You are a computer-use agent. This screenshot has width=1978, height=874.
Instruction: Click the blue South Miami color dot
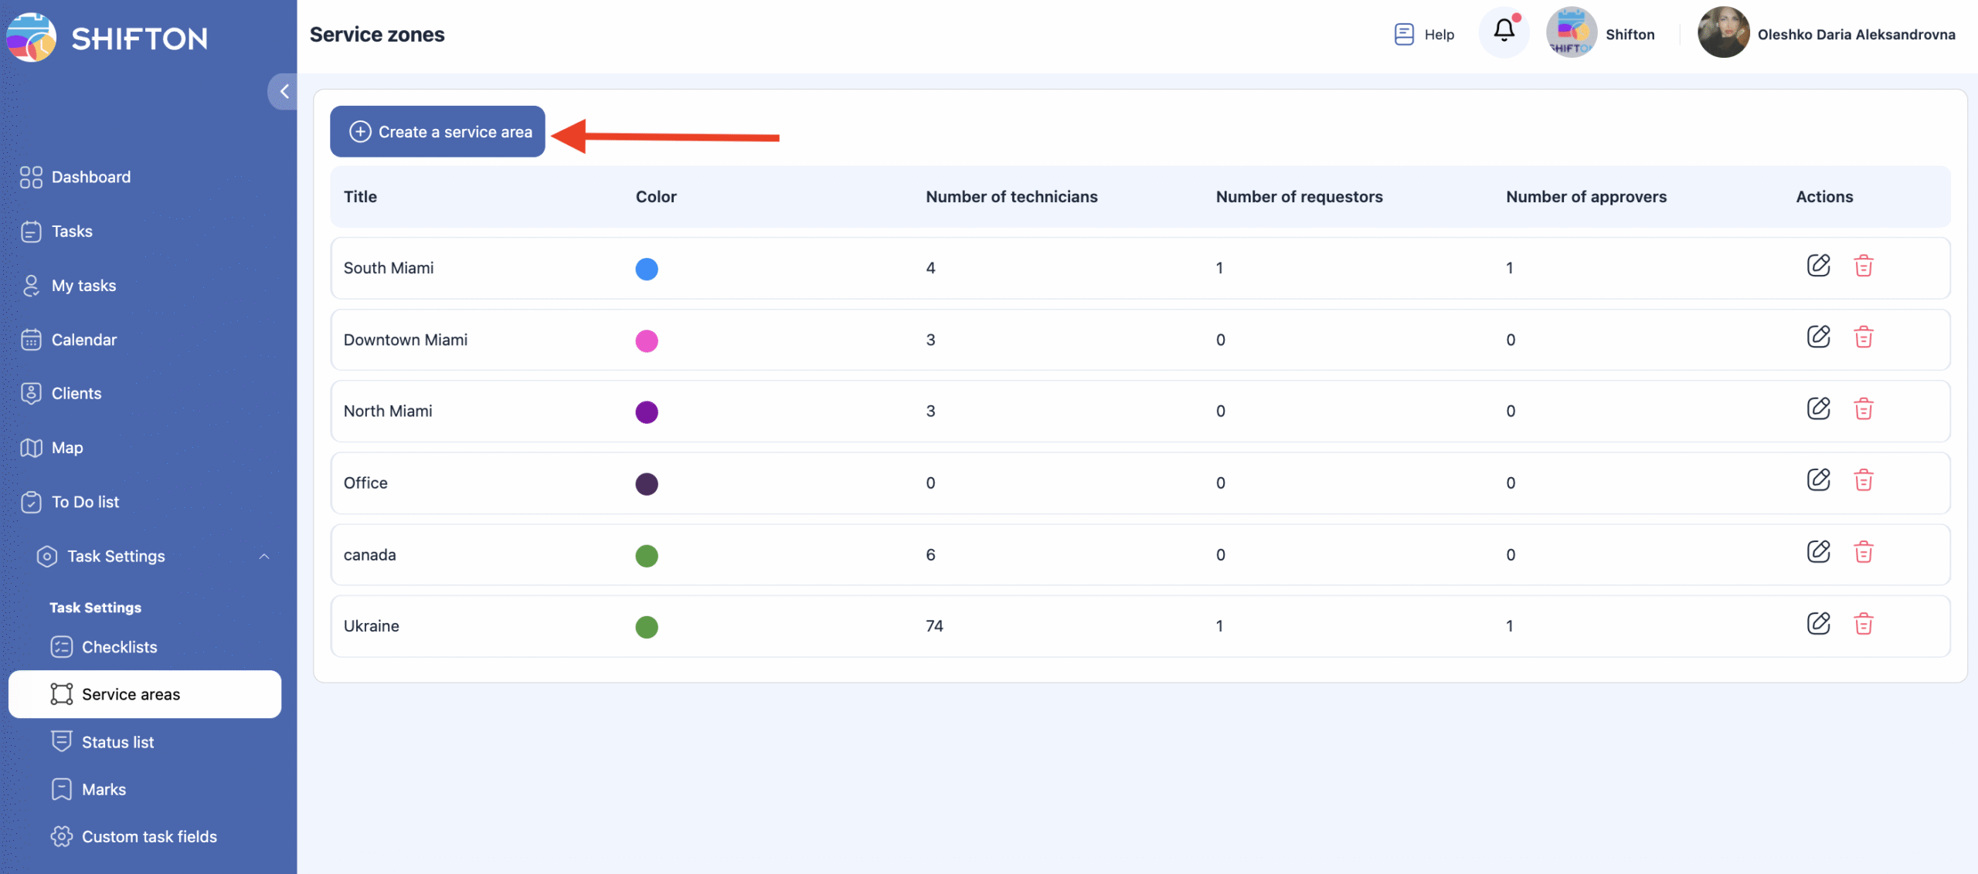click(x=646, y=269)
